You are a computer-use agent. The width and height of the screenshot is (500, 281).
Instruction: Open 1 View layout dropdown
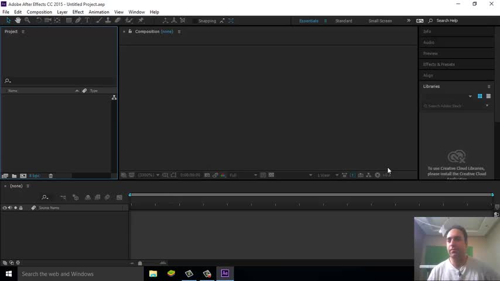tap(327, 175)
